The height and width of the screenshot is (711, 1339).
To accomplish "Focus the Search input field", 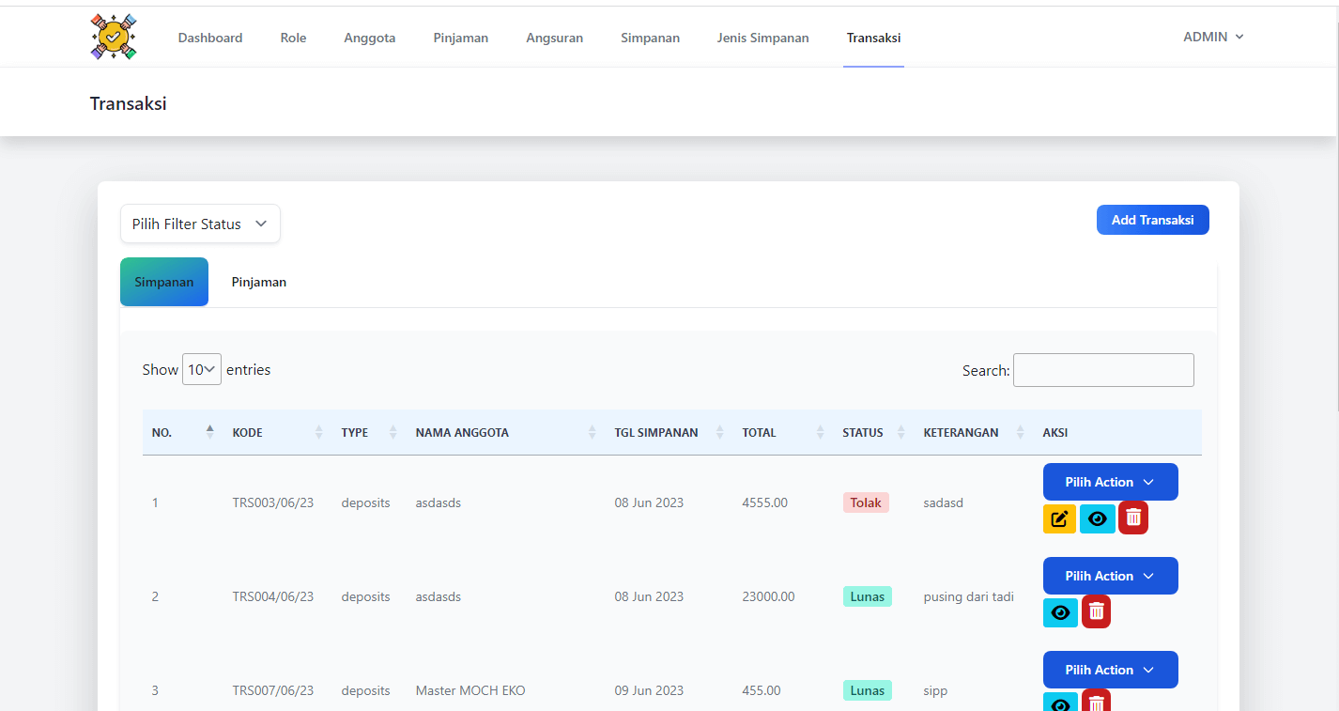I will 1103,370.
